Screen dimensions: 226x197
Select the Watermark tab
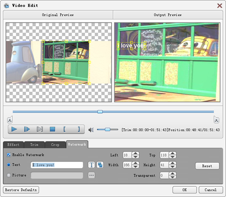tap(77, 144)
